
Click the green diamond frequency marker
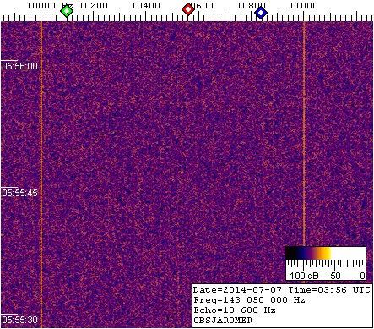[x=67, y=11]
